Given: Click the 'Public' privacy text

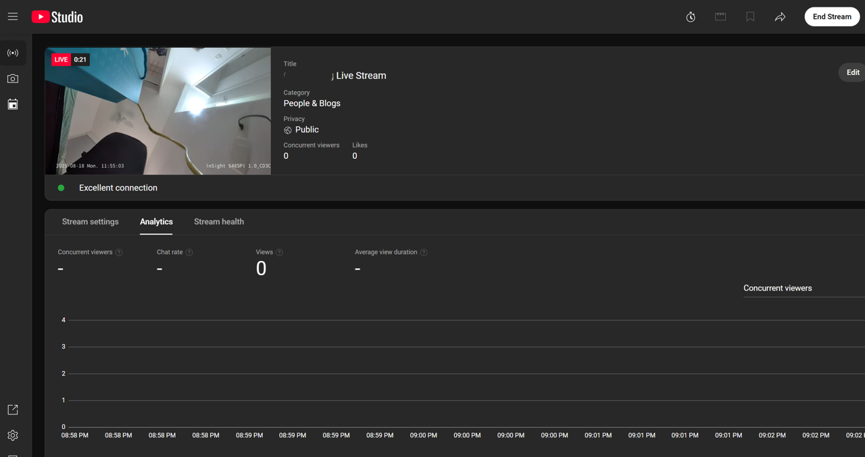Looking at the screenshot, I should click(x=307, y=130).
